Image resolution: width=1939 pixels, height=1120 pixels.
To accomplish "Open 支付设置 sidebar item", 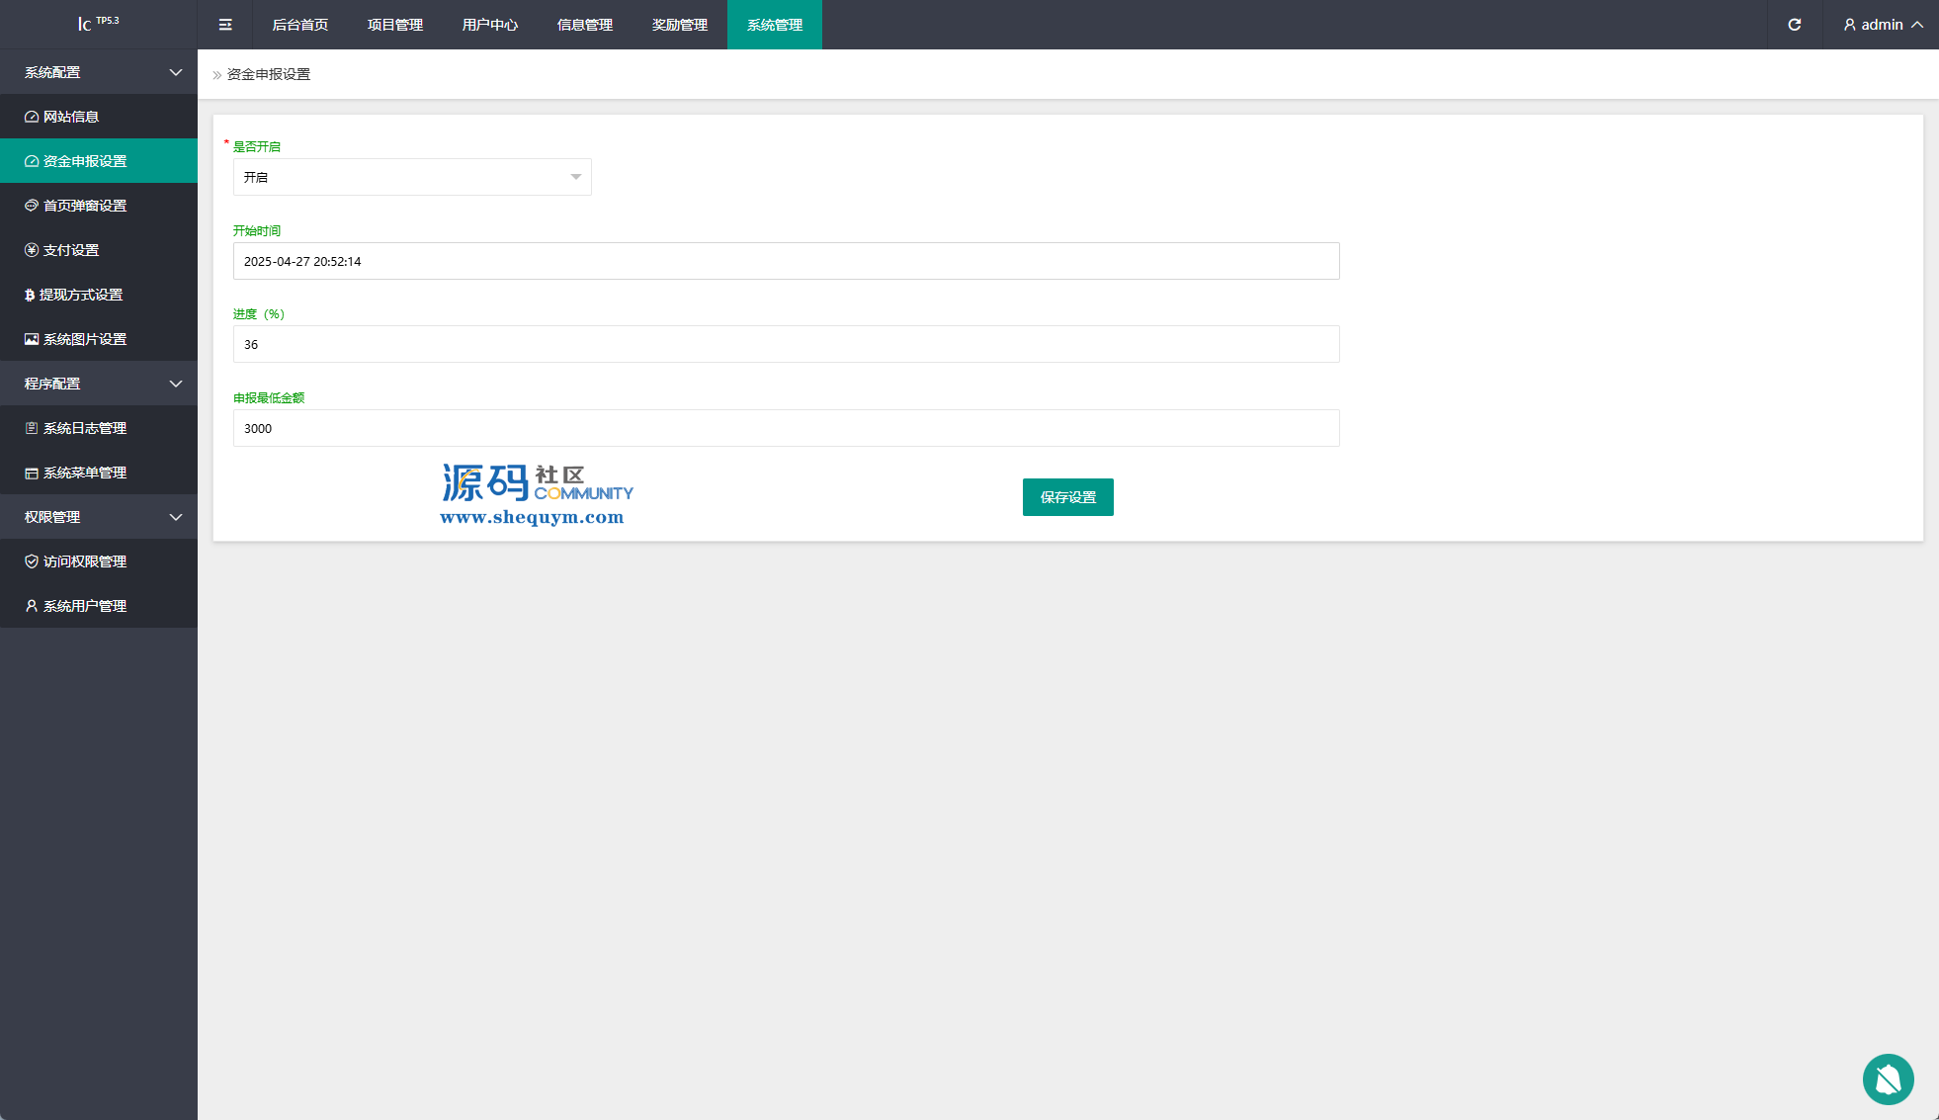I will 71,250.
